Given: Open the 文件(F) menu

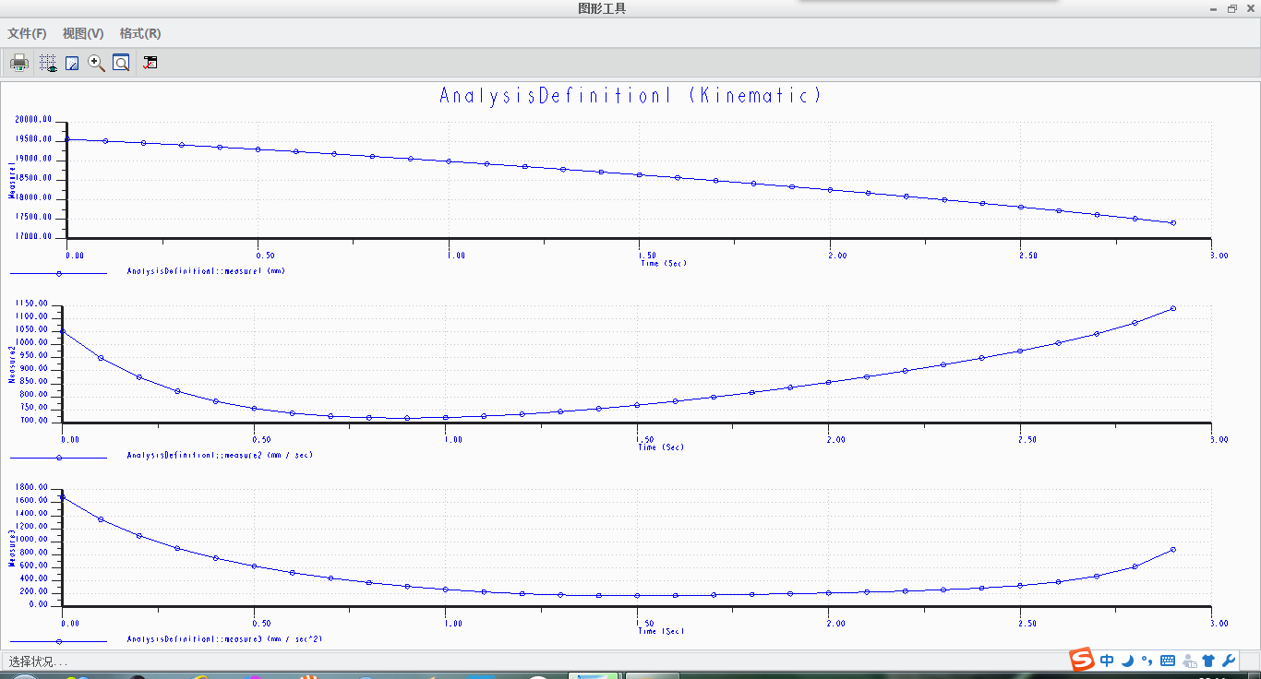Looking at the screenshot, I should (x=27, y=33).
